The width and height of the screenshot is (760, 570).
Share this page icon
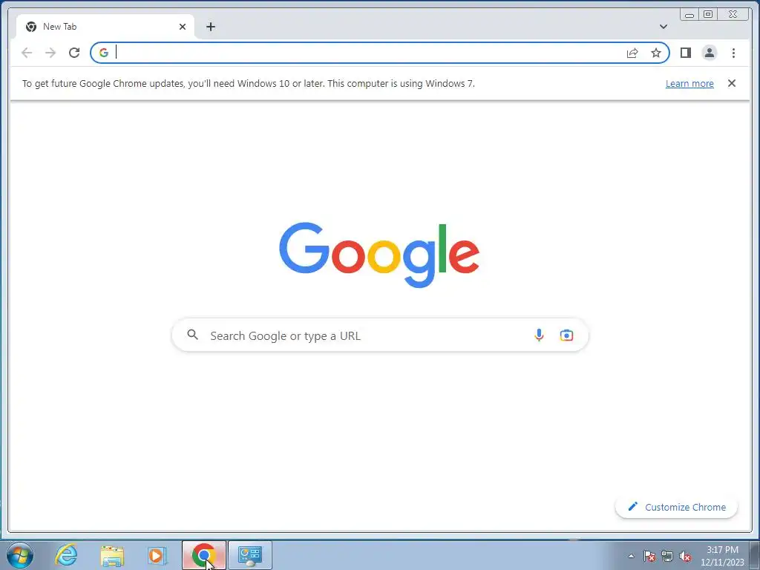pos(632,53)
